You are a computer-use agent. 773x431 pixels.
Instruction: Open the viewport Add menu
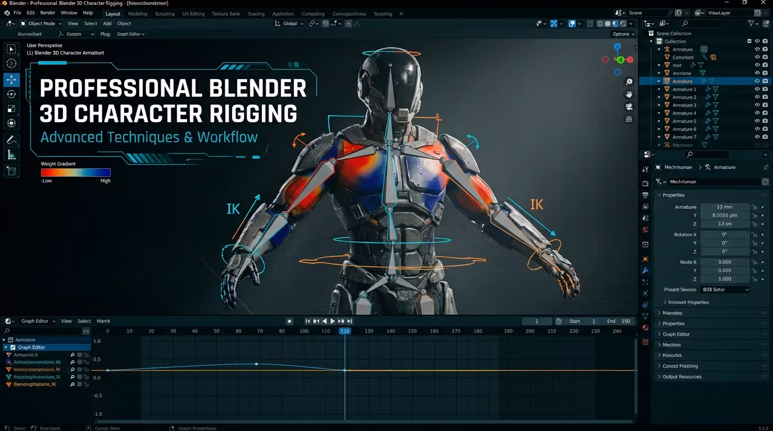[107, 24]
